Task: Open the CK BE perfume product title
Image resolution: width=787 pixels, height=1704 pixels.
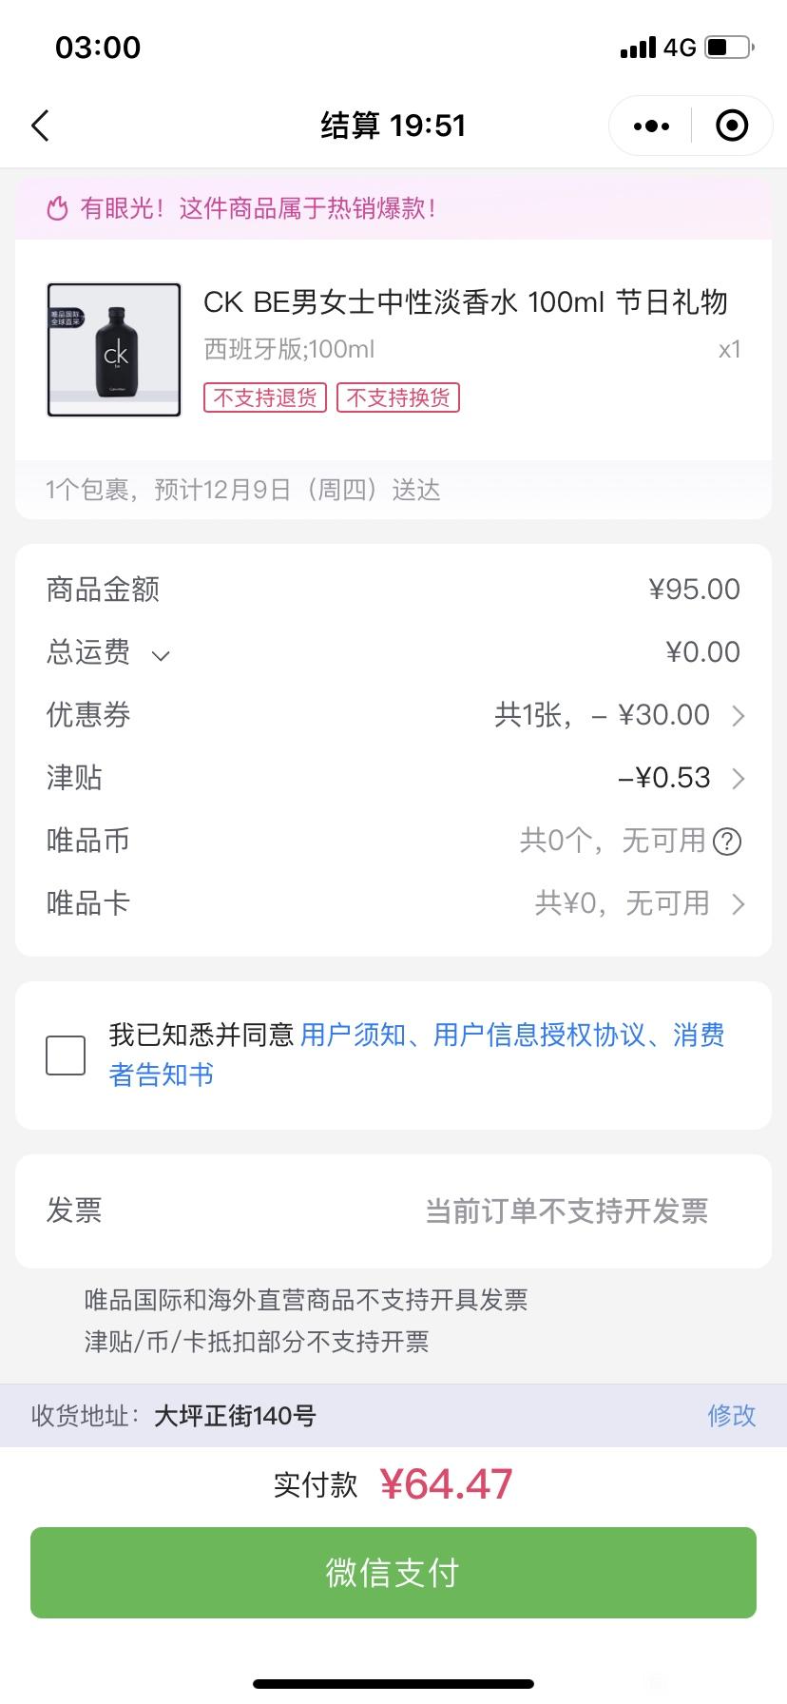Action: pos(466,302)
